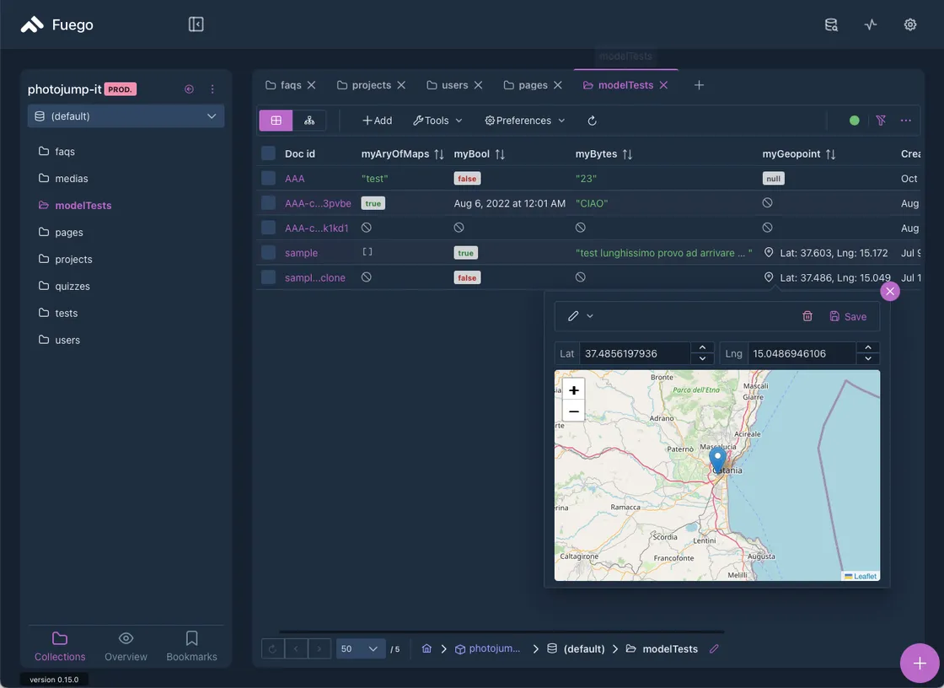Screen dimensions: 944x688
Task: Check the sample row checkbox
Action: (x=269, y=252)
